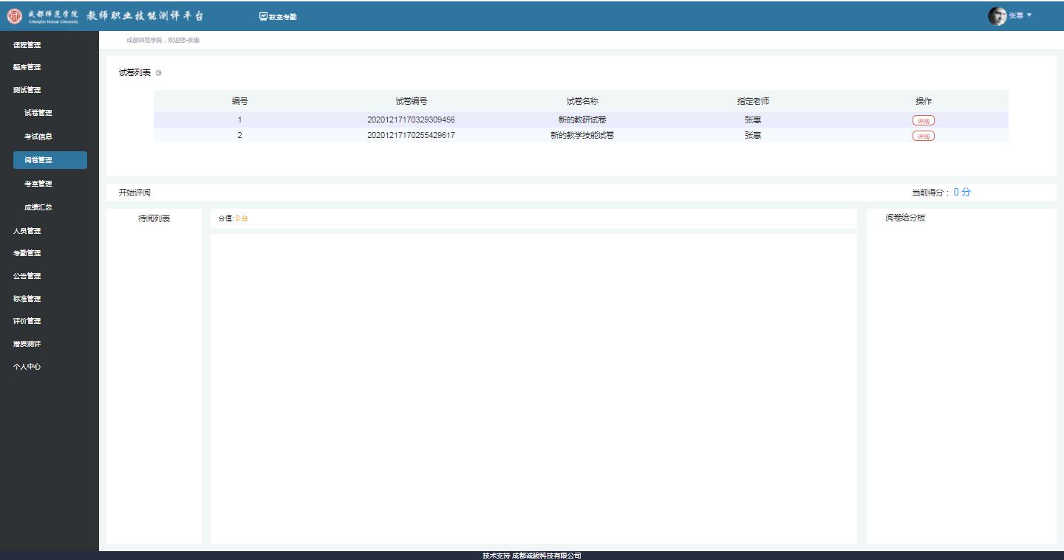This screenshot has width=1064, height=560.
Task: Expand the 张惠 user dropdown arrow
Action: pyautogui.click(x=1029, y=15)
